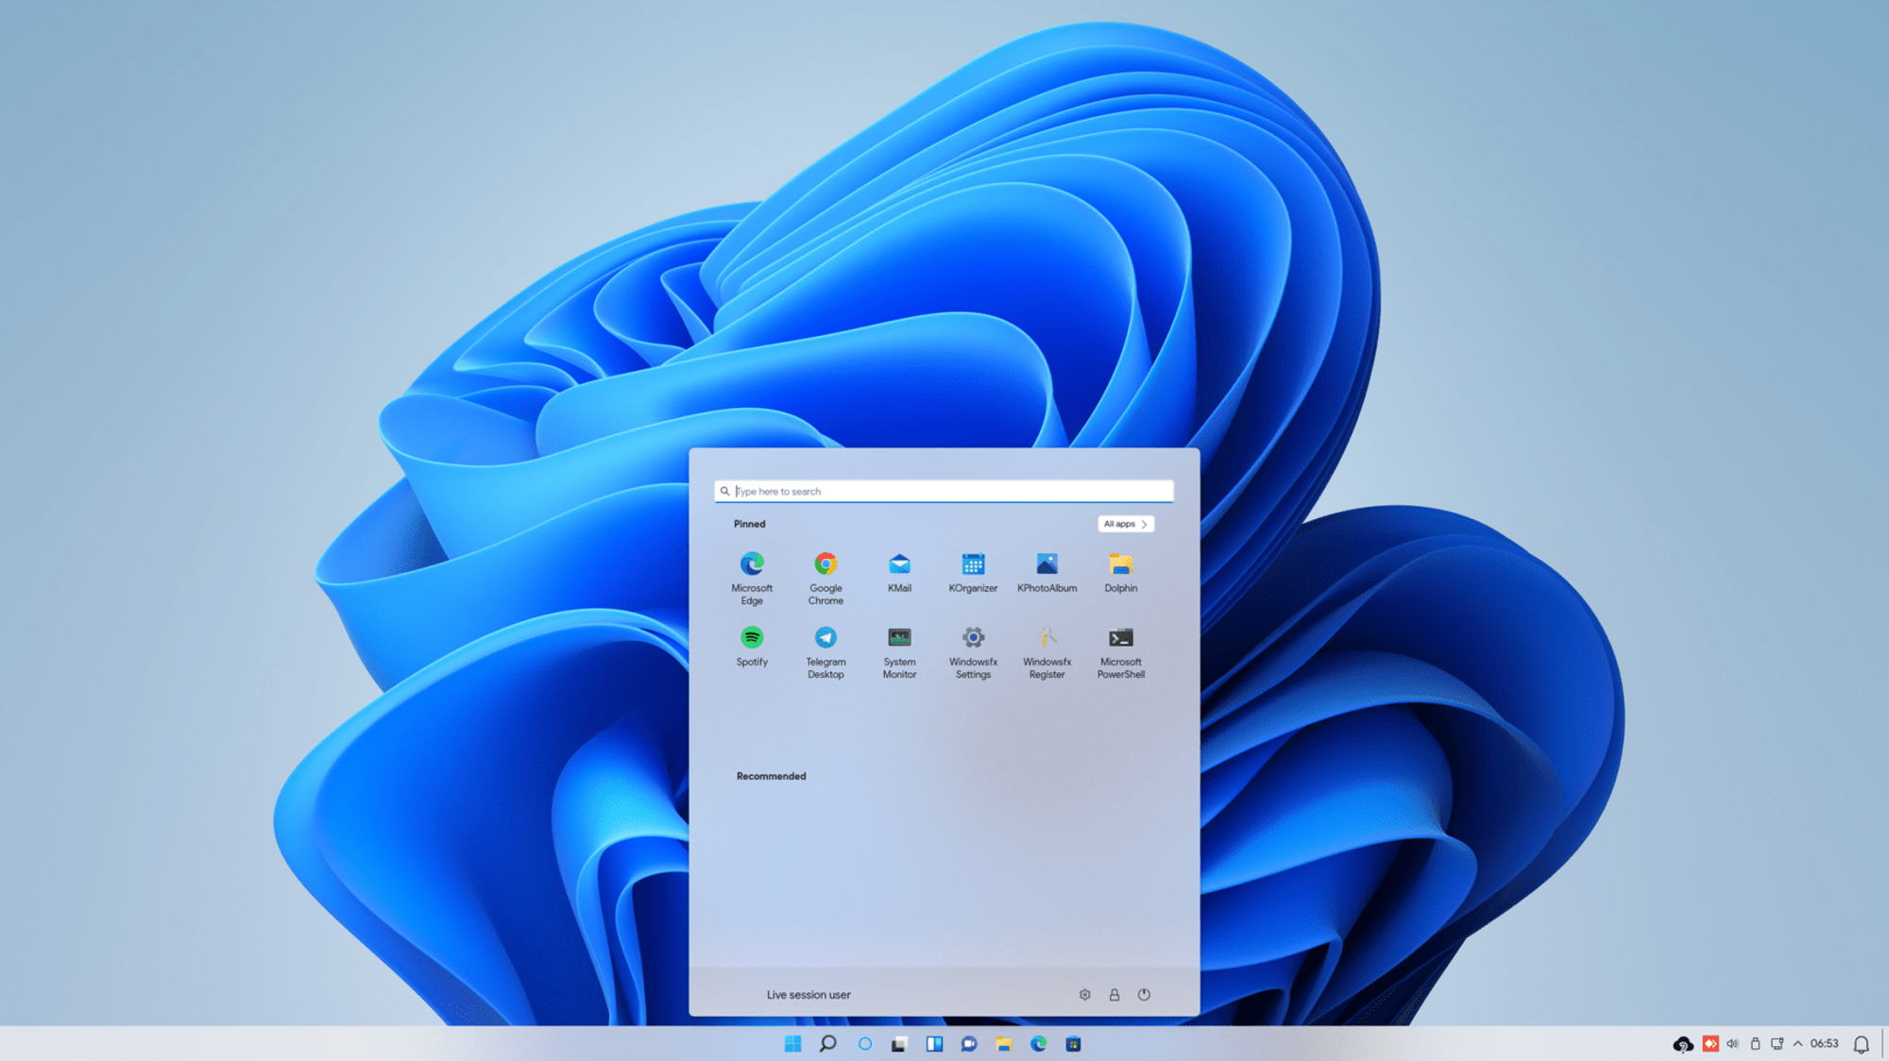Open the notifications bell
The height and width of the screenshot is (1061, 1889).
click(x=1861, y=1044)
